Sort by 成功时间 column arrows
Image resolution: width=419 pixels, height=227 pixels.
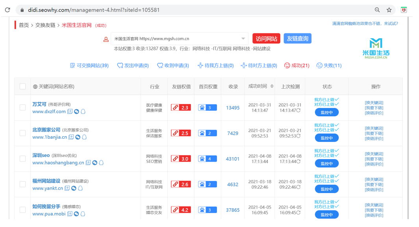point(272,86)
